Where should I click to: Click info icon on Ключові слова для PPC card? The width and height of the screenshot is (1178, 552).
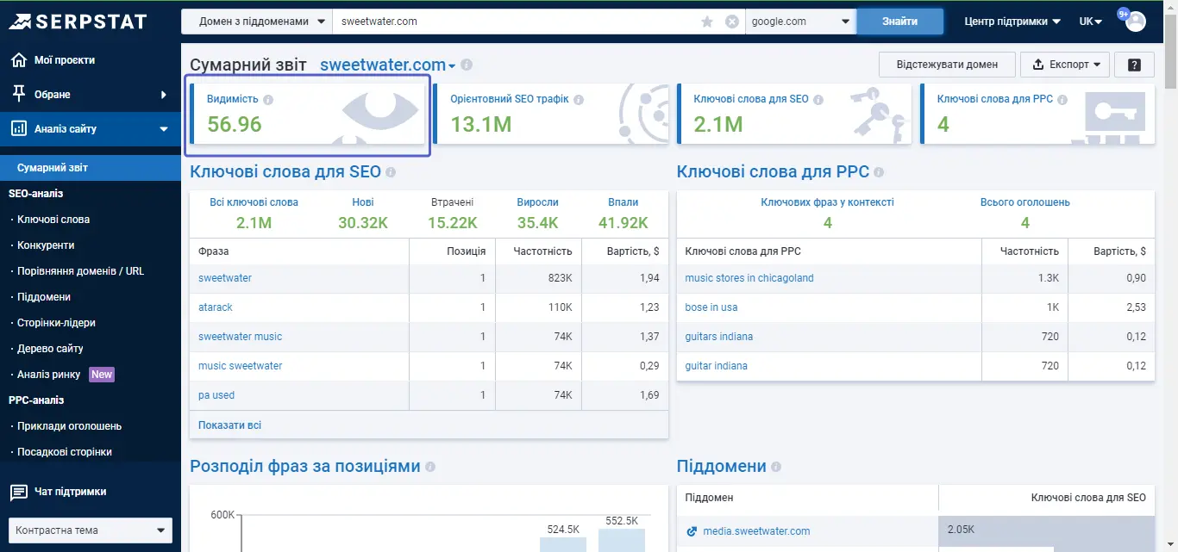coord(1063,100)
